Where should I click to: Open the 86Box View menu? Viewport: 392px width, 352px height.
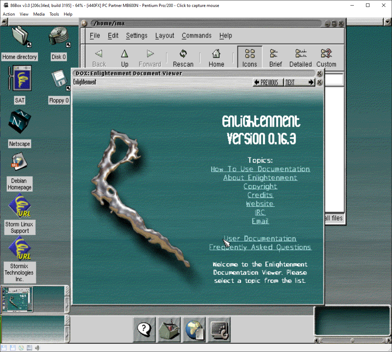24,14
